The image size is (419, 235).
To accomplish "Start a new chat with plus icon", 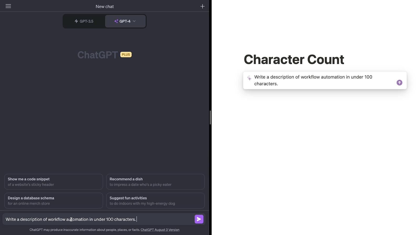I will [x=202, y=6].
